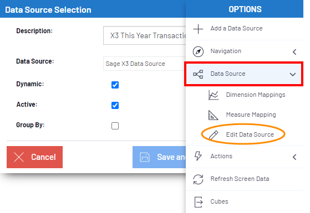Click the Measure Mapping ruler triangle icon
The height and width of the screenshot is (213, 310).
[x=213, y=115]
